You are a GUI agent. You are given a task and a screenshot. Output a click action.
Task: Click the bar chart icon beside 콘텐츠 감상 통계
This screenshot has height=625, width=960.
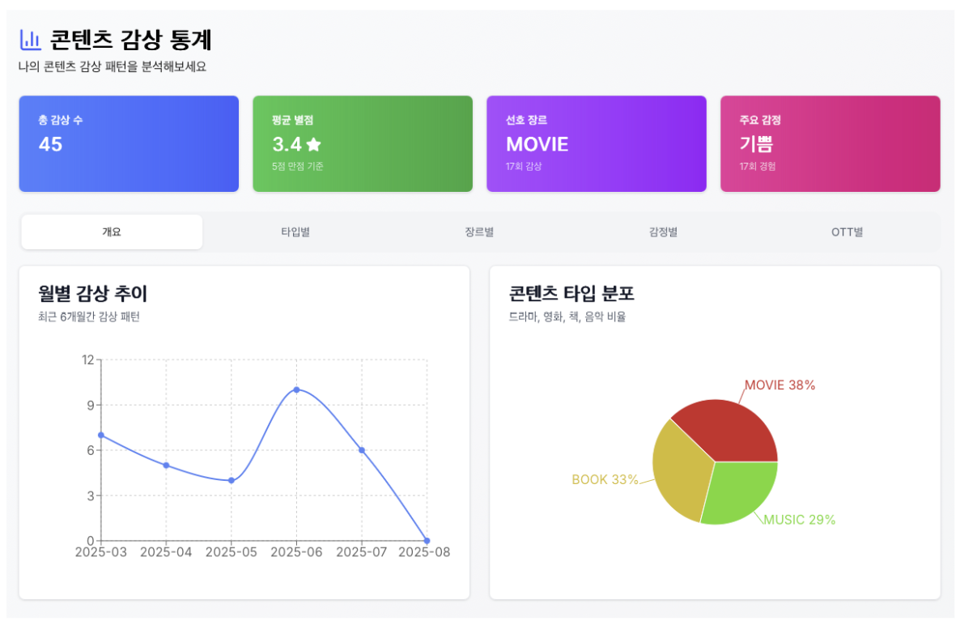pos(30,40)
